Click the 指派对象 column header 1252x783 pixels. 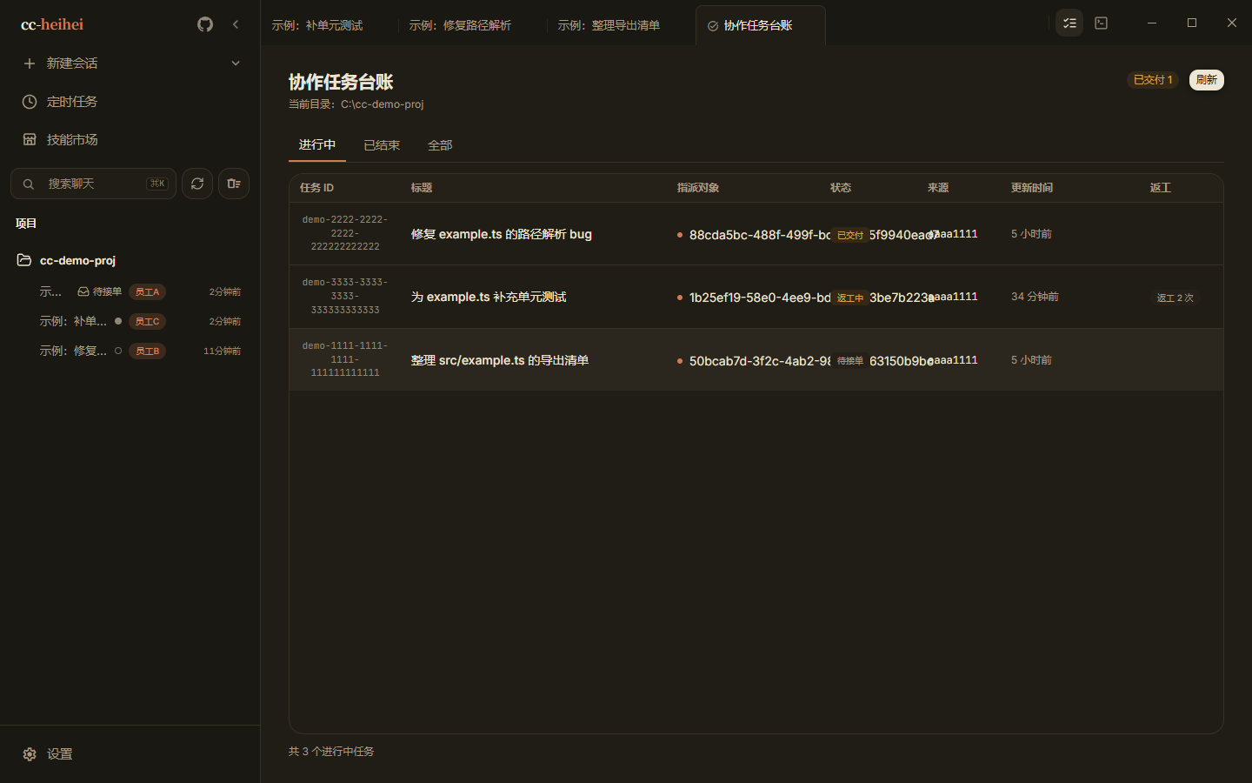tap(698, 188)
